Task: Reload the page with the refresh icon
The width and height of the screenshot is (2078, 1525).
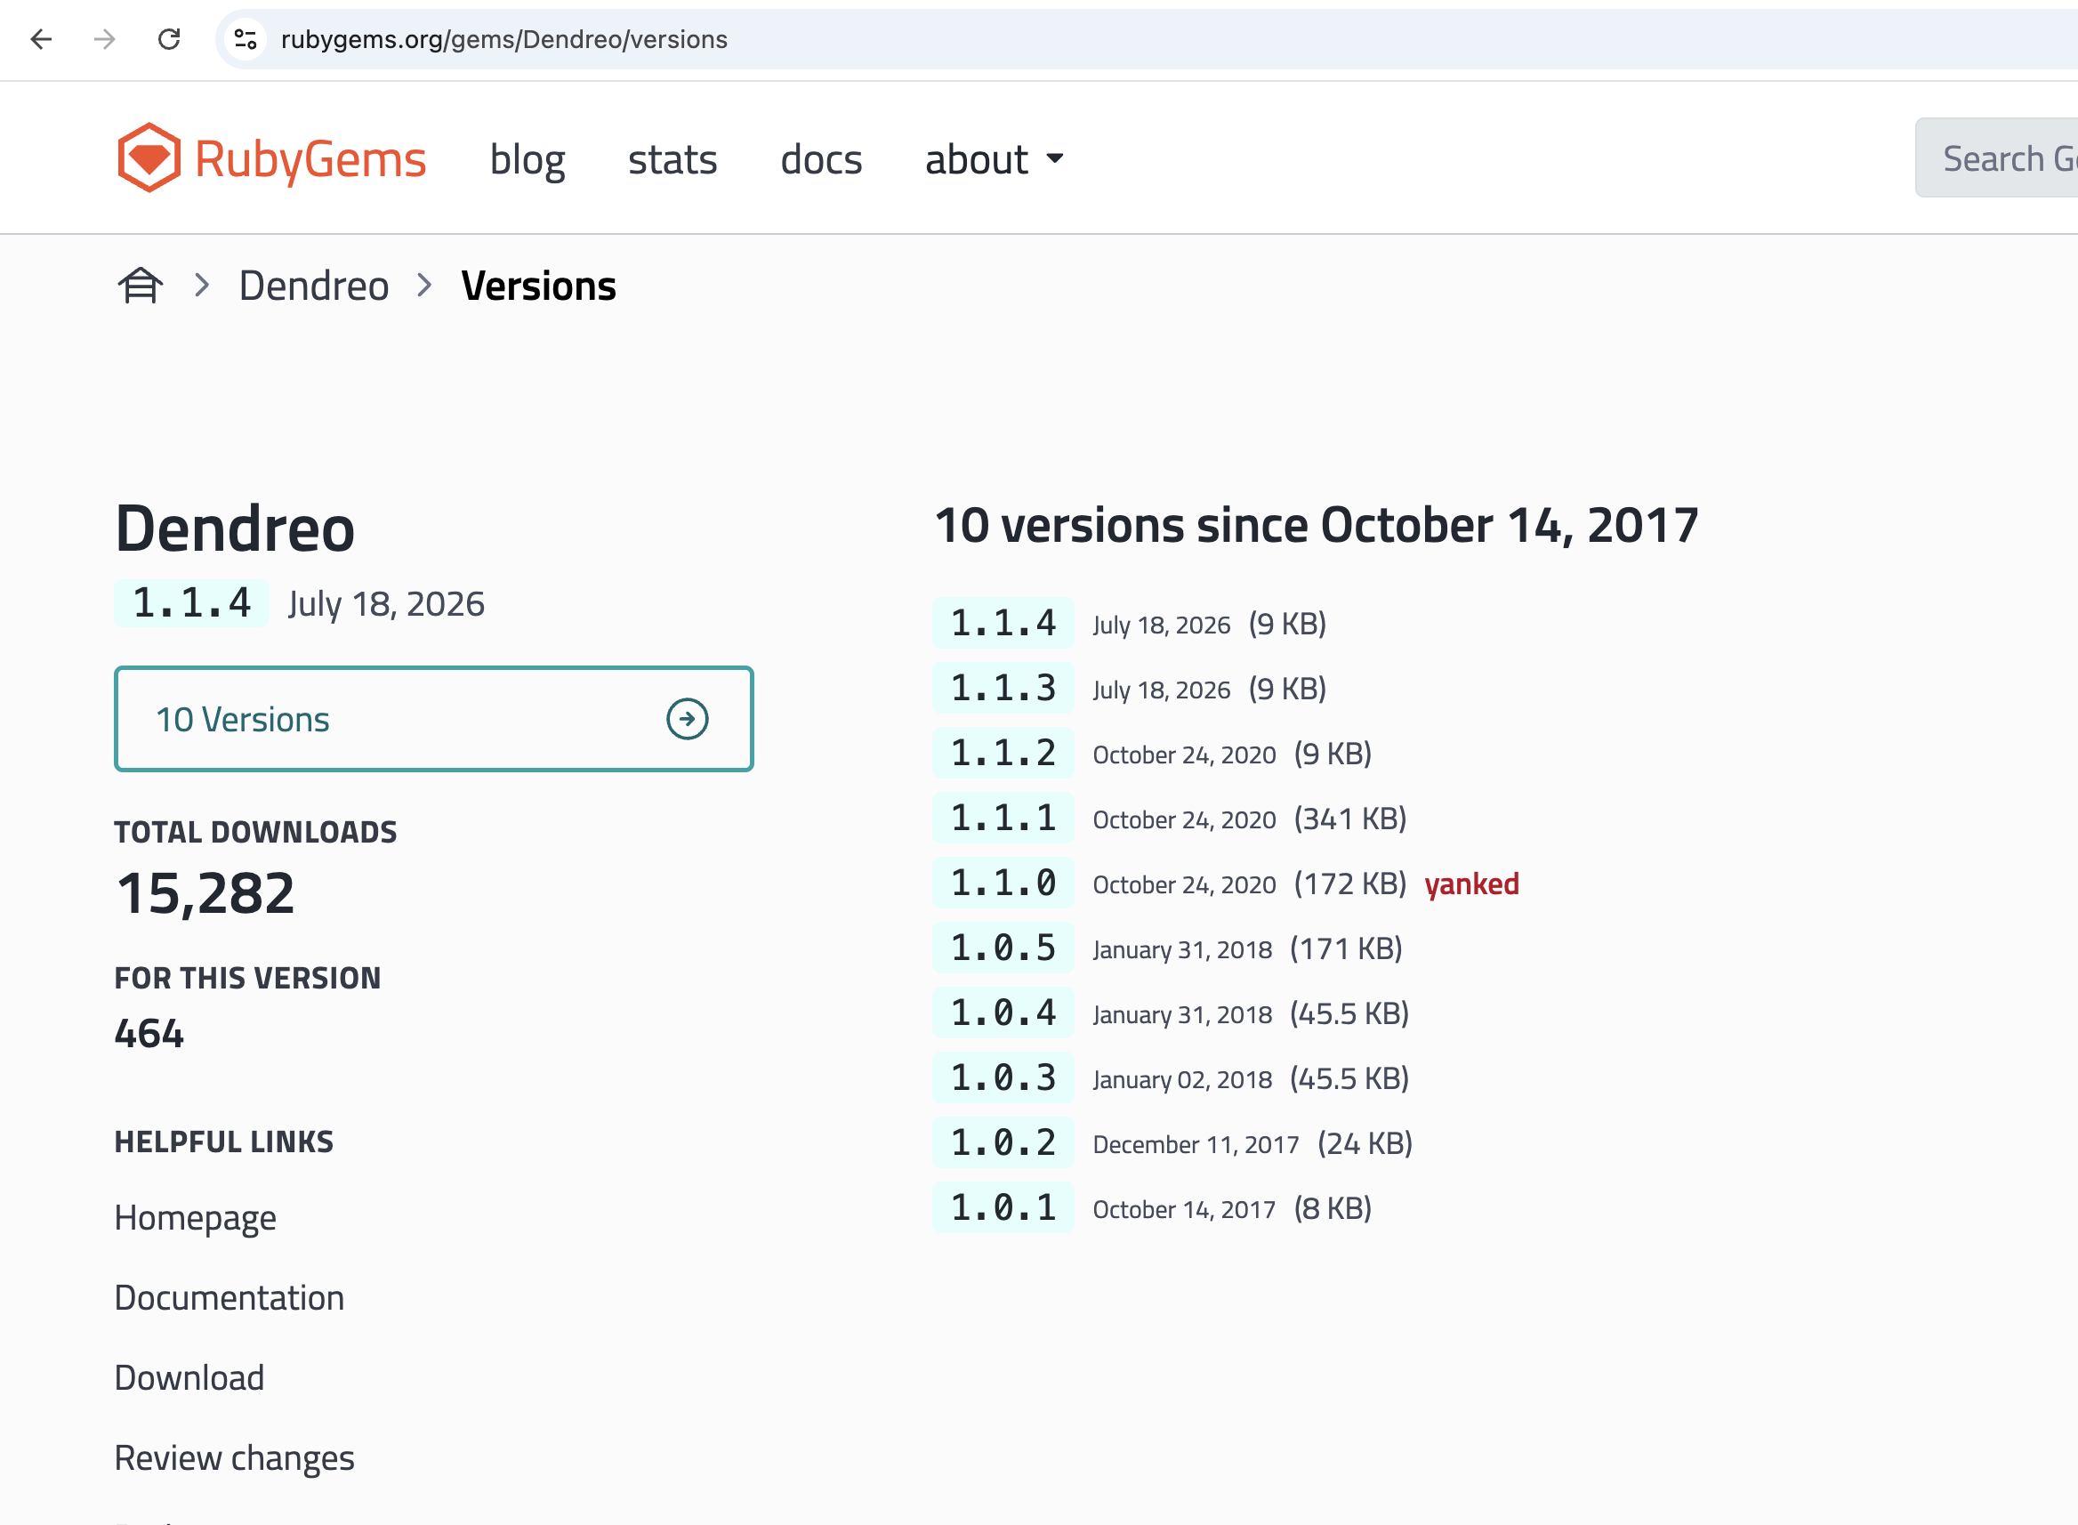Action: [x=169, y=39]
